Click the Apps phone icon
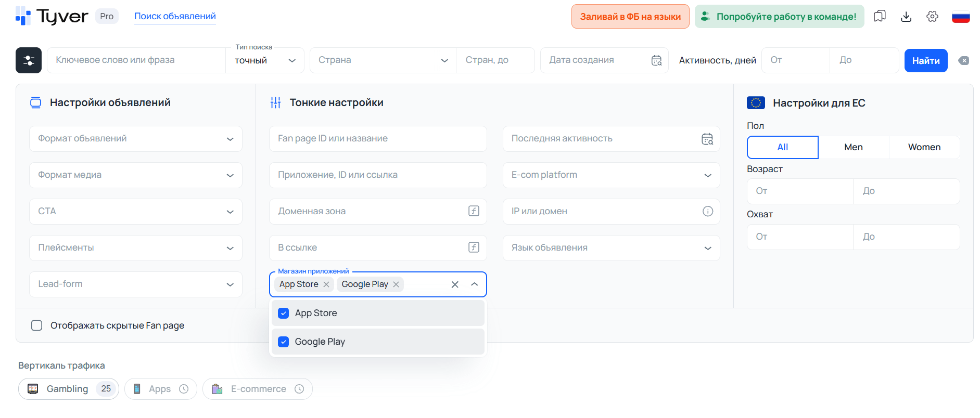Viewport: 980px width, 418px height. click(x=137, y=389)
